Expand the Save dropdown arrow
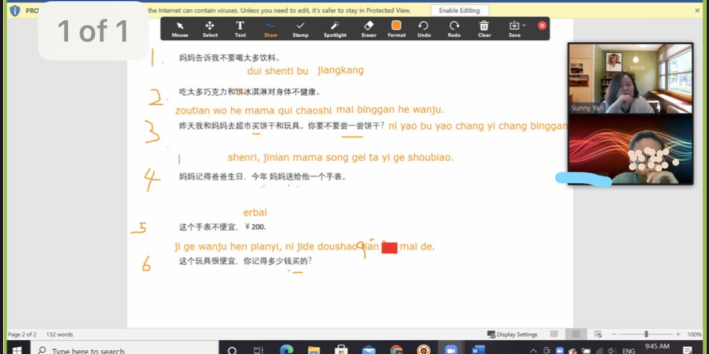709x354 pixels. 524,26
